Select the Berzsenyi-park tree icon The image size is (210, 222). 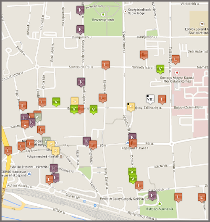103,14
